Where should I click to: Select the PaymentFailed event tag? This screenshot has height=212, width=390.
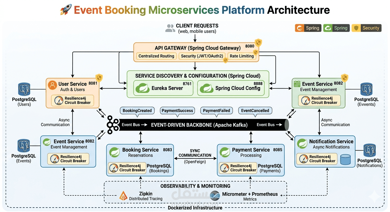217,111
